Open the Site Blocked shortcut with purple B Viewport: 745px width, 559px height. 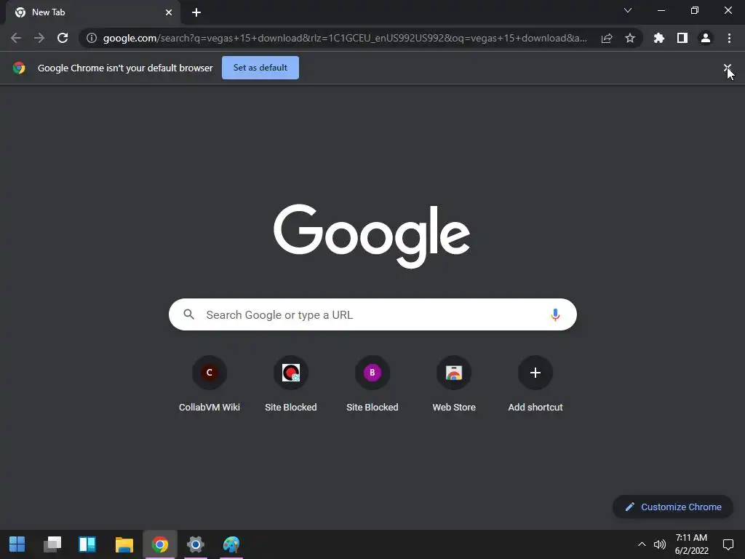[x=372, y=384]
